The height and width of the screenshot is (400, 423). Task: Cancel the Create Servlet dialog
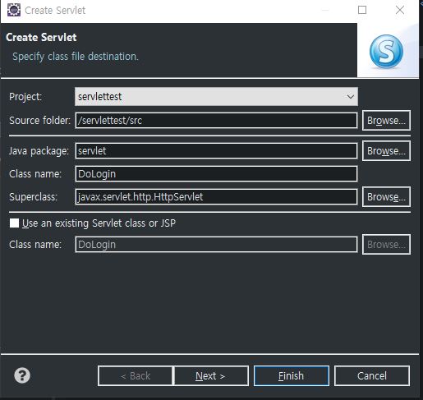click(372, 375)
